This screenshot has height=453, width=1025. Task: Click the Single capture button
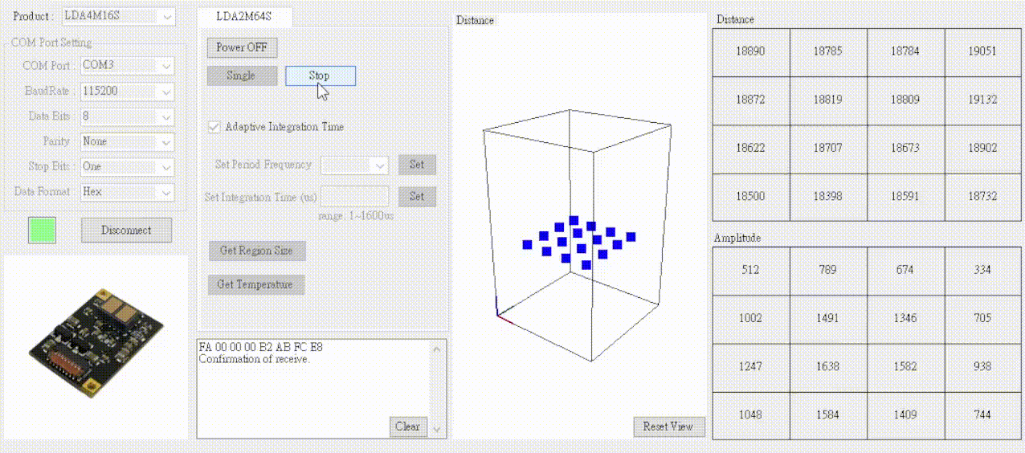[242, 75]
